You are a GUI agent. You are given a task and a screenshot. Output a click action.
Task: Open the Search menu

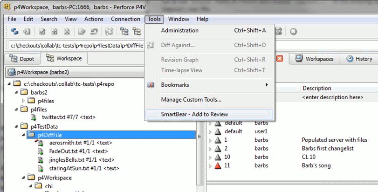pos(49,19)
